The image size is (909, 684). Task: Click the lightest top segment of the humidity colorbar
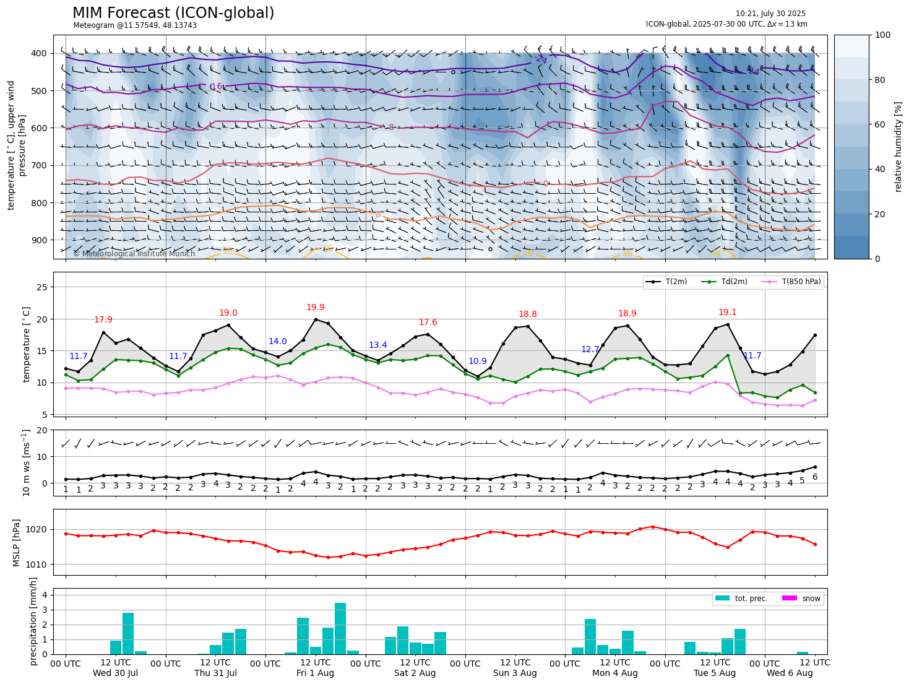click(x=851, y=46)
